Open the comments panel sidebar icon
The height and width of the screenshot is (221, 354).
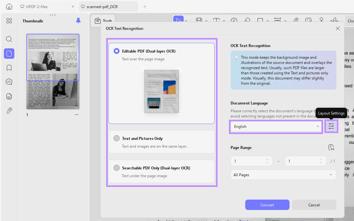pos(9,82)
